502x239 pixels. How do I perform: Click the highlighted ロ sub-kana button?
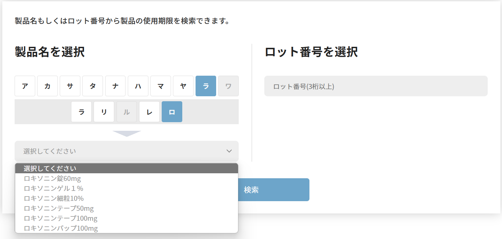click(172, 112)
